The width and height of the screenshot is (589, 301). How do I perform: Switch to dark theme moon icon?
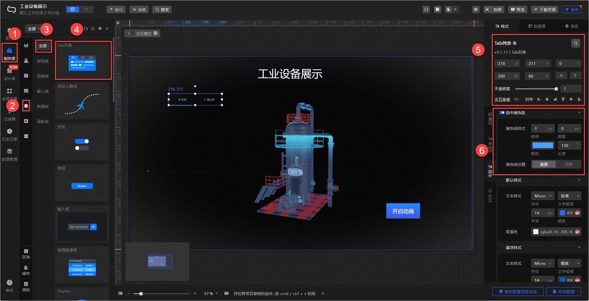click(449, 9)
